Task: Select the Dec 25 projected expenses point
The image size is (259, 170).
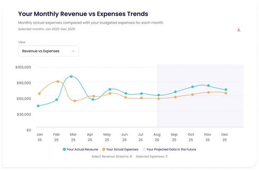Action: 226,93
